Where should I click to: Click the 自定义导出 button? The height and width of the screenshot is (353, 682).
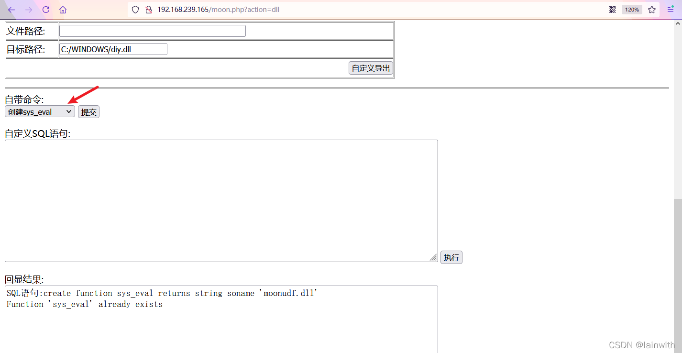point(371,68)
